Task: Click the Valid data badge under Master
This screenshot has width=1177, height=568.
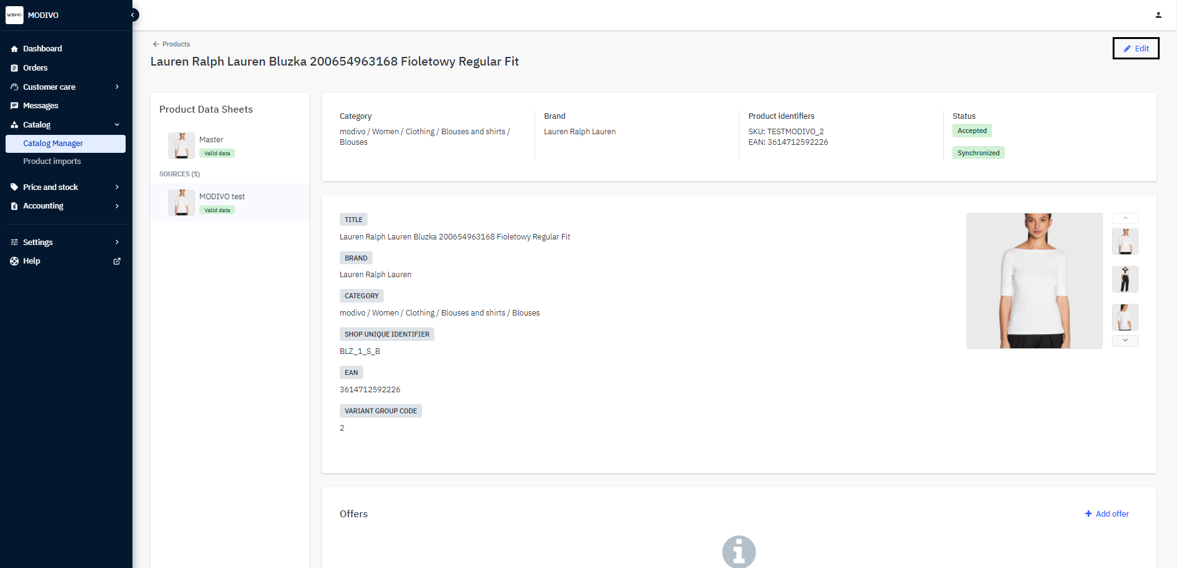Action: [217, 153]
